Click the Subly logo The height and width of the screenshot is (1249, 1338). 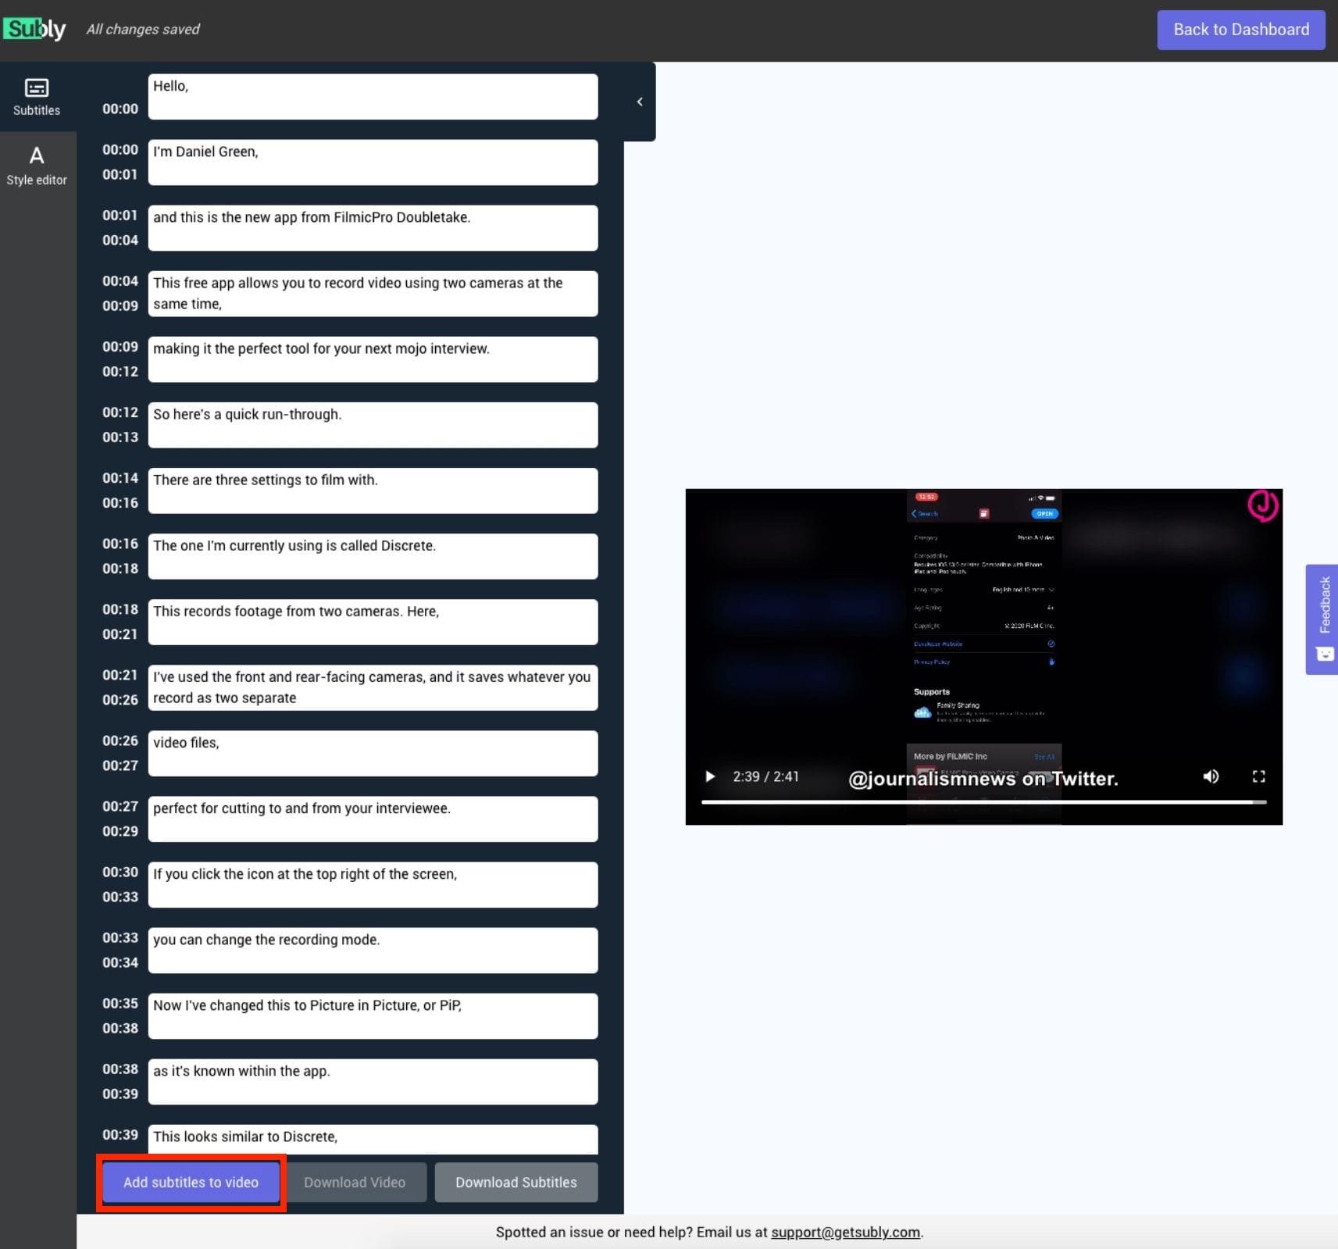click(35, 30)
